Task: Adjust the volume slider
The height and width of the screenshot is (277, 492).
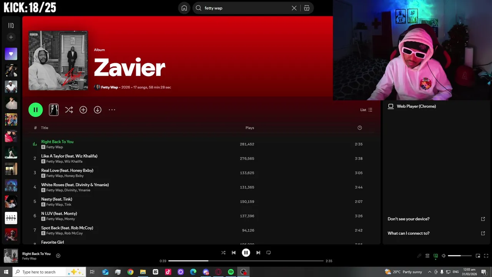Action: [x=460, y=256]
